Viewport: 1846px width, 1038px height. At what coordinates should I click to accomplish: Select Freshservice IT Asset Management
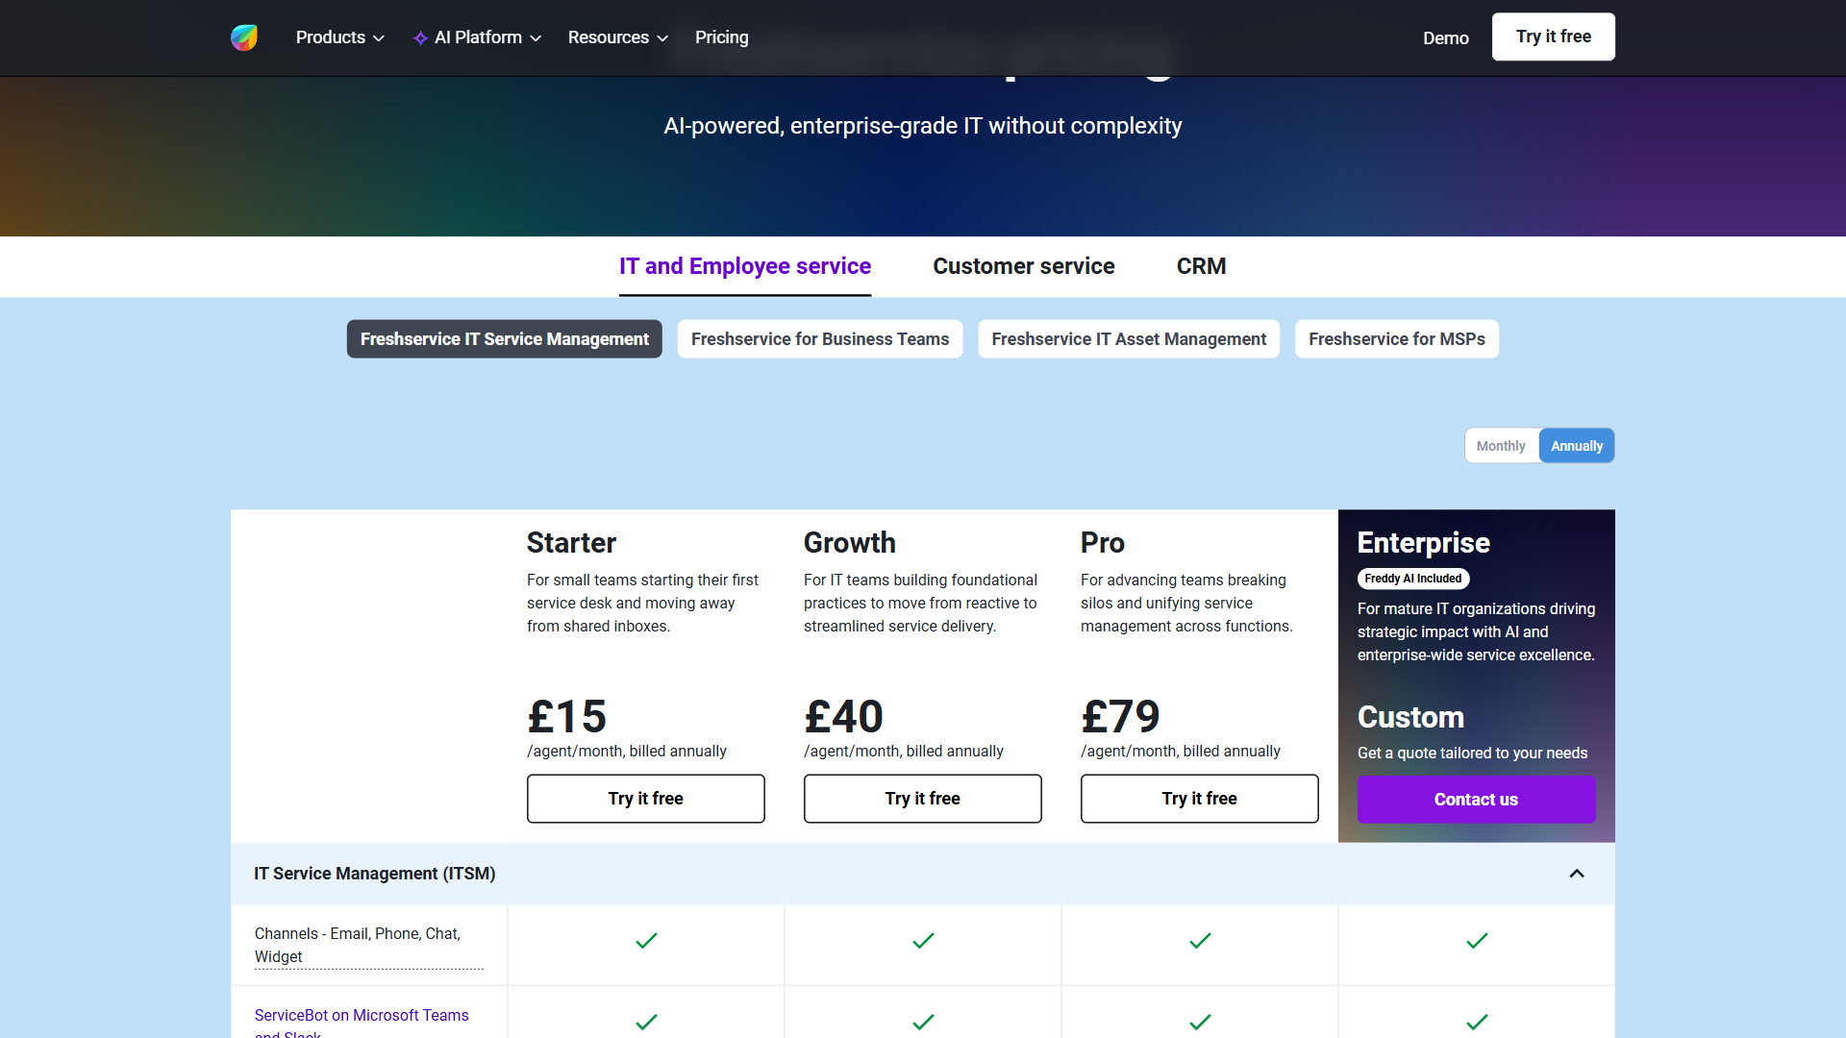pyautogui.click(x=1129, y=339)
